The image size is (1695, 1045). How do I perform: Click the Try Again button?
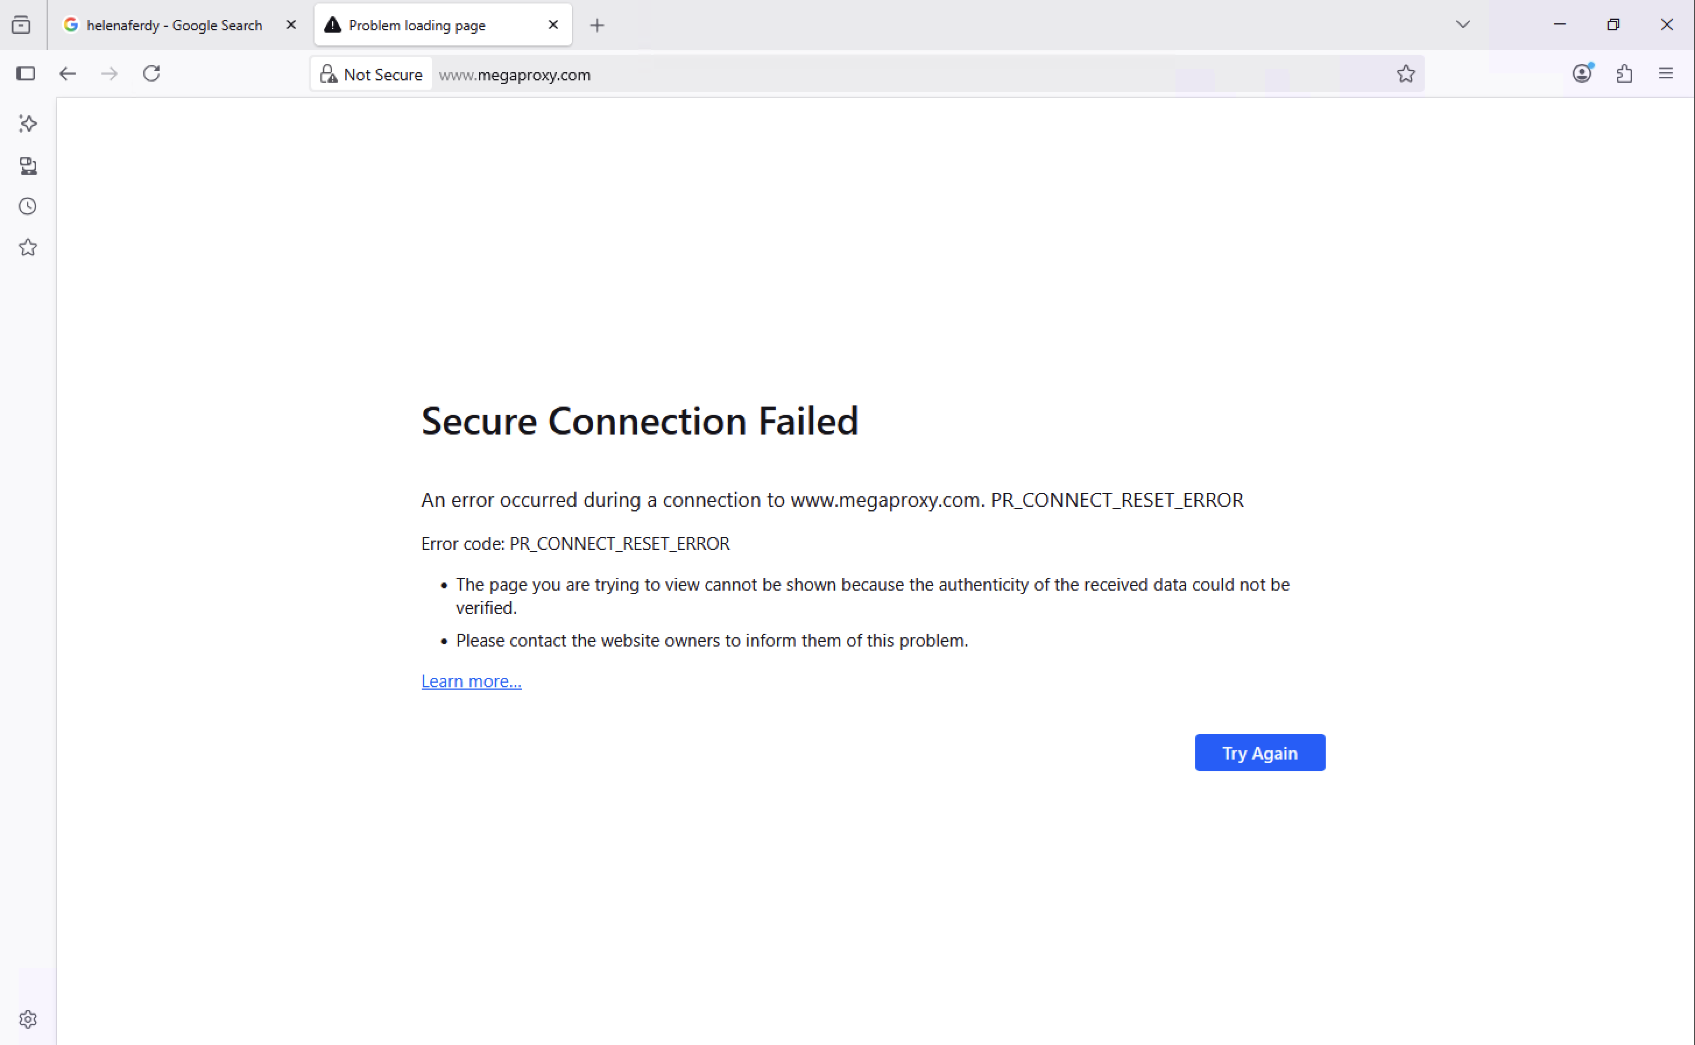tap(1260, 753)
